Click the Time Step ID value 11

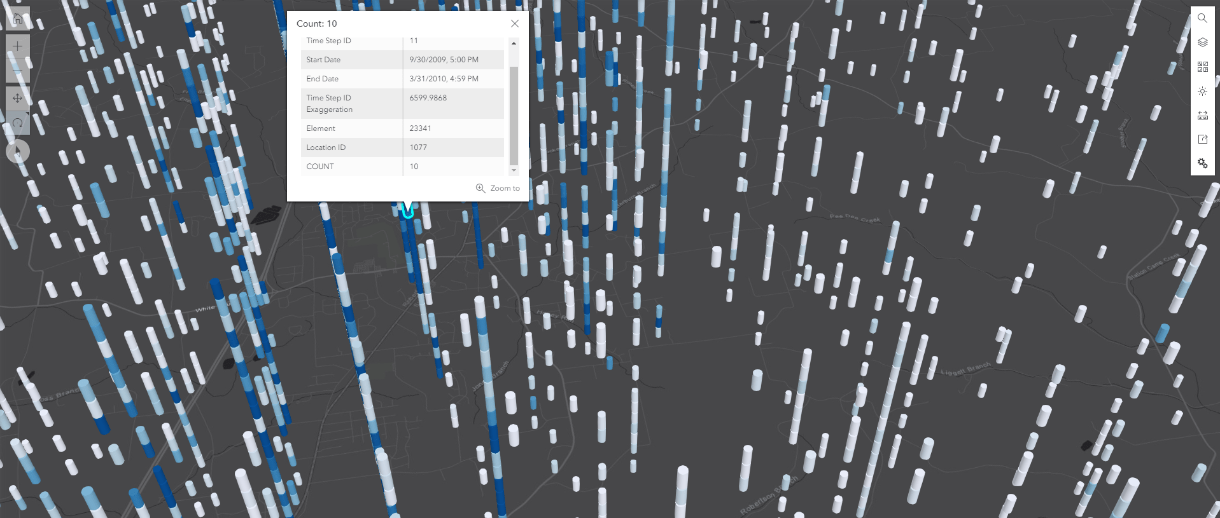[414, 41]
